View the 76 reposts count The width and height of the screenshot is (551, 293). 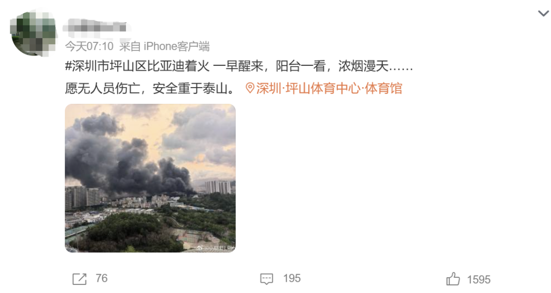102,278
